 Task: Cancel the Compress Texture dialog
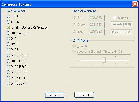84,95
